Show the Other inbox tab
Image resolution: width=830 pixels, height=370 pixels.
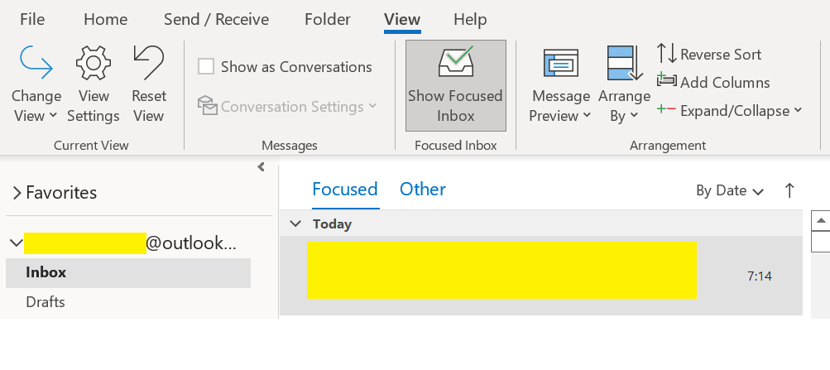tap(422, 190)
